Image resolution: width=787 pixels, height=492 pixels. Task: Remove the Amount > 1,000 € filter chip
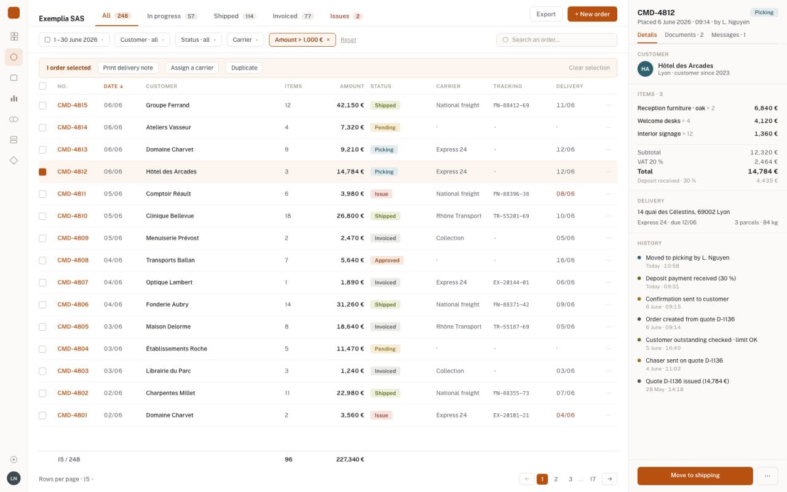tap(328, 40)
